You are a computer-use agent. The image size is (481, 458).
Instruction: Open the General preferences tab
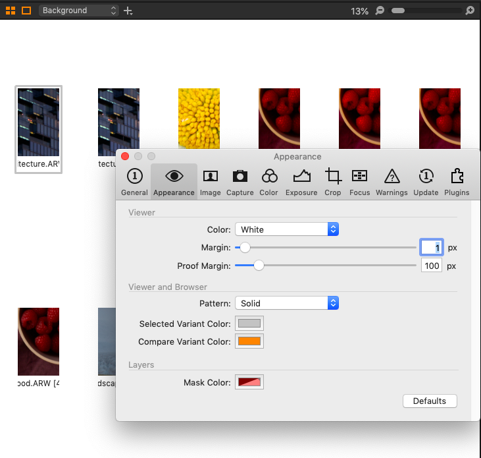(x=134, y=182)
